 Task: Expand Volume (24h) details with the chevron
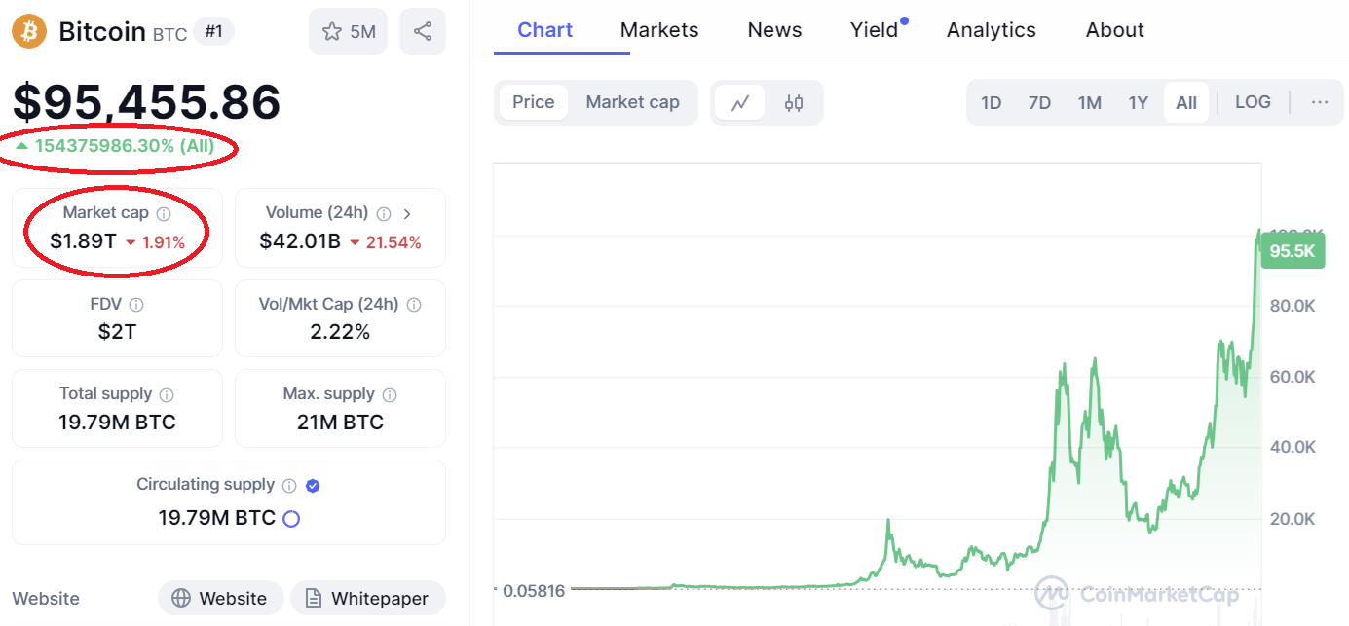pyautogui.click(x=407, y=213)
